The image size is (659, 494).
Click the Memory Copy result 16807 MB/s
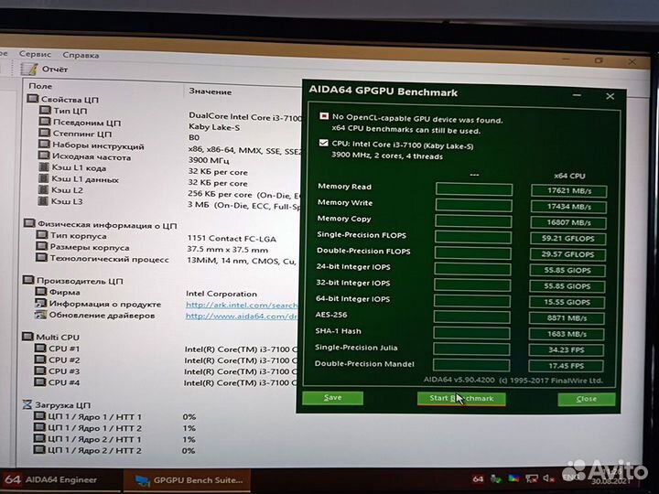pos(568,222)
